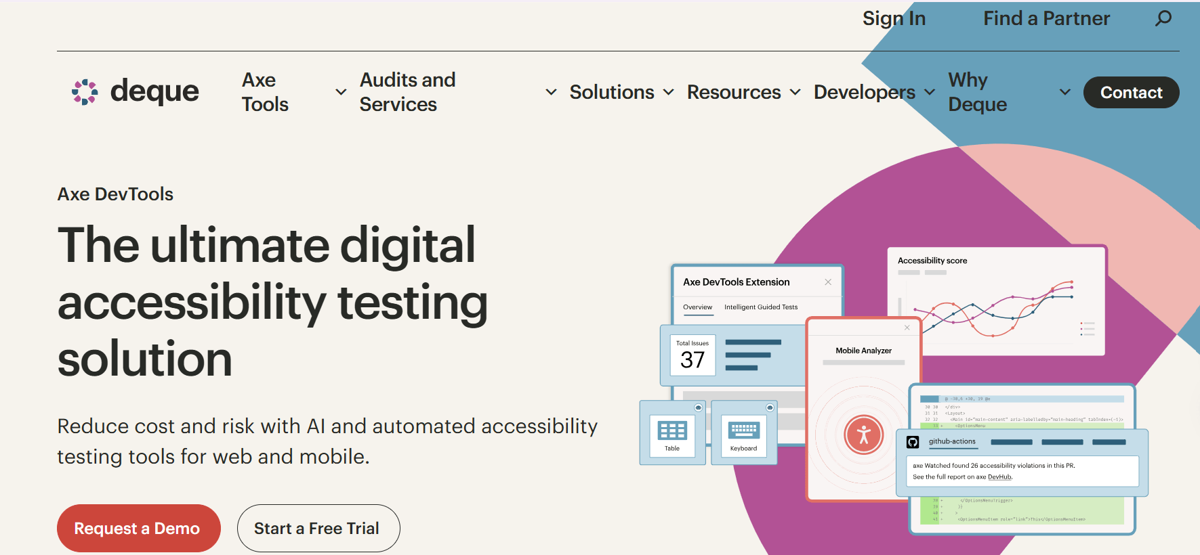Click the deque logo
Screen dimensions: 1200x555
pos(136,91)
